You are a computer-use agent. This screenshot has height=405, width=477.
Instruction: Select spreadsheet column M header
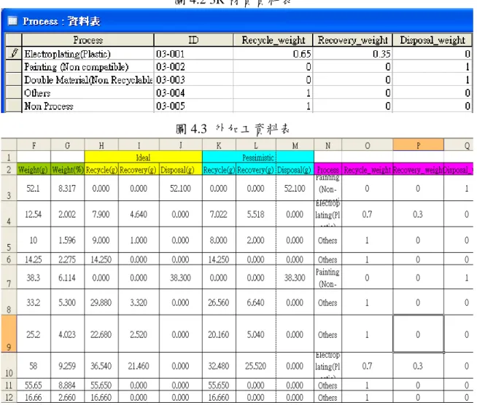point(295,145)
